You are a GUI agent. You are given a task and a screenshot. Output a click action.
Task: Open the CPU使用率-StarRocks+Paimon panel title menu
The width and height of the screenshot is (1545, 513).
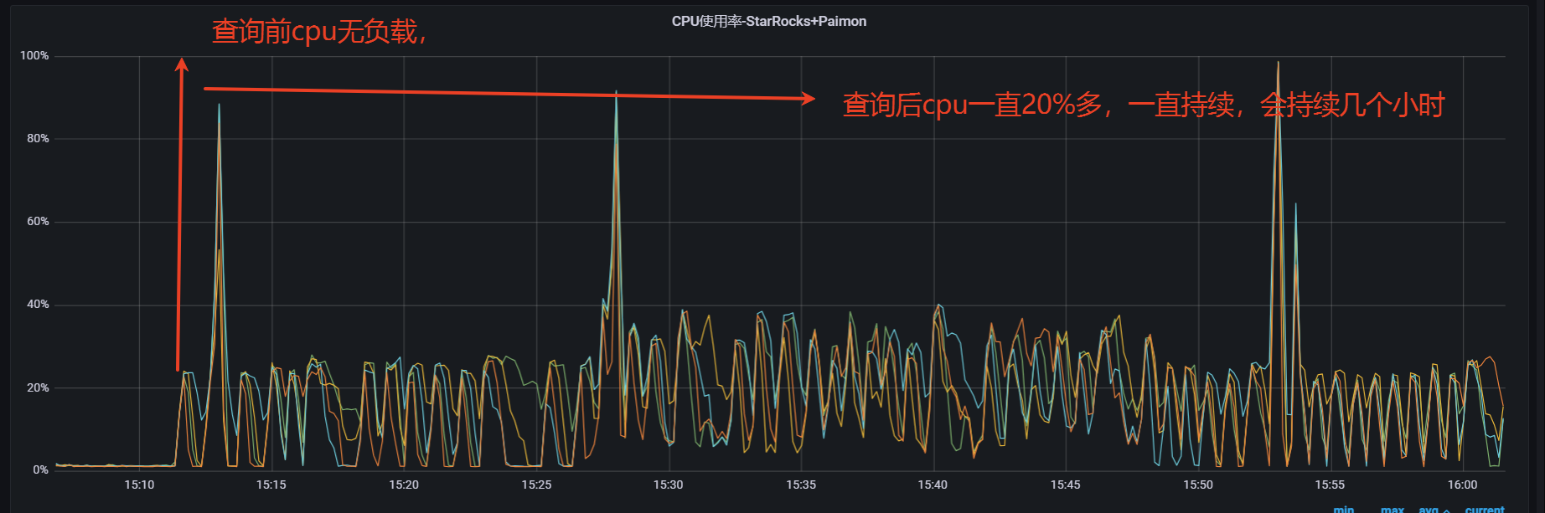[768, 22]
